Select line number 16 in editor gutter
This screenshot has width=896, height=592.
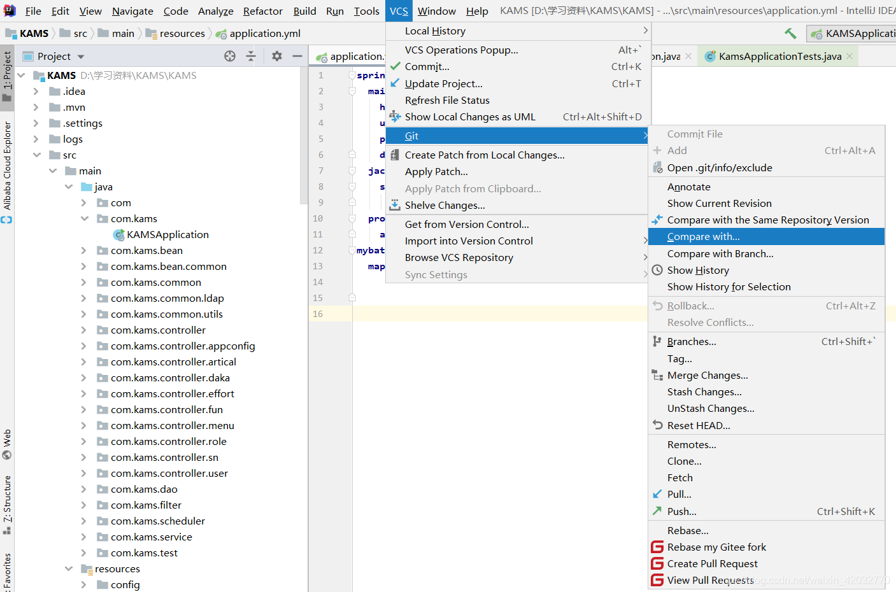point(318,314)
